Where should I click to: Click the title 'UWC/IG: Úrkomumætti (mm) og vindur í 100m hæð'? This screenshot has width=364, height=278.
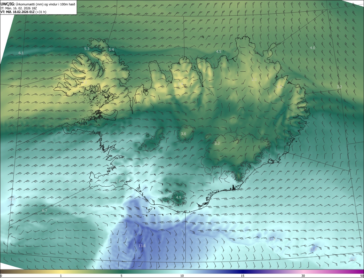[x=38, y=4]
